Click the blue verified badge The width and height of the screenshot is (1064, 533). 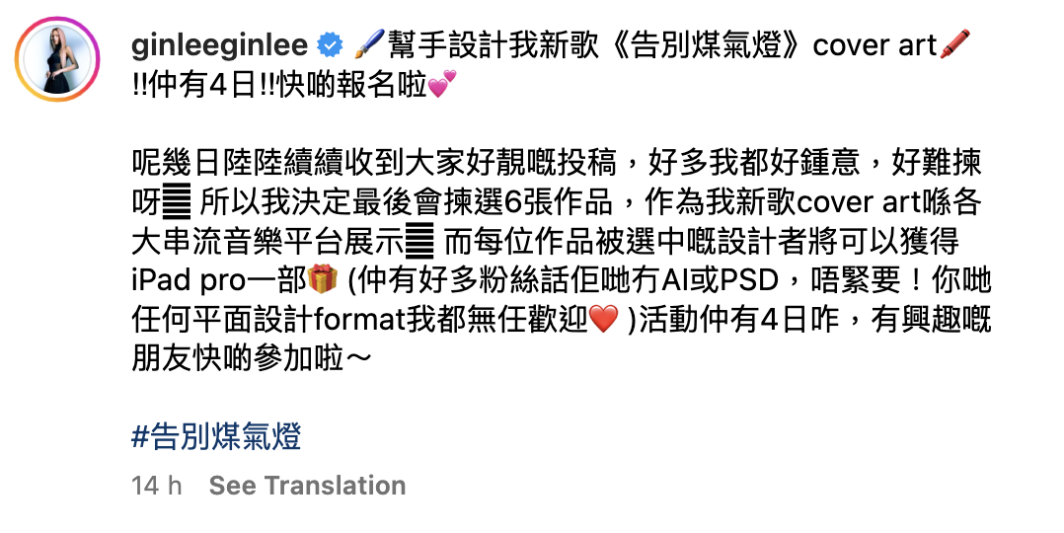[328, 44]
